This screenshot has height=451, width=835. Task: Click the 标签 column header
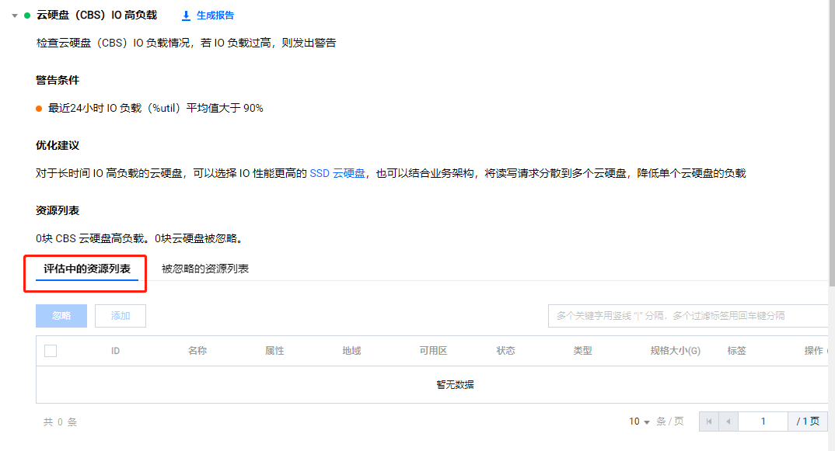click(x=736, y=351)
